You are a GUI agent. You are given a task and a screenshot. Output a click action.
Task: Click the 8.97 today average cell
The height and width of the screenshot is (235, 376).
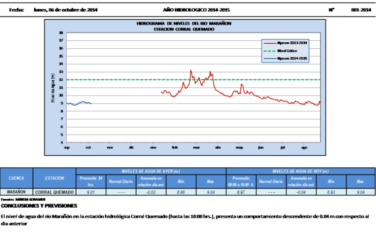[241, 192]
